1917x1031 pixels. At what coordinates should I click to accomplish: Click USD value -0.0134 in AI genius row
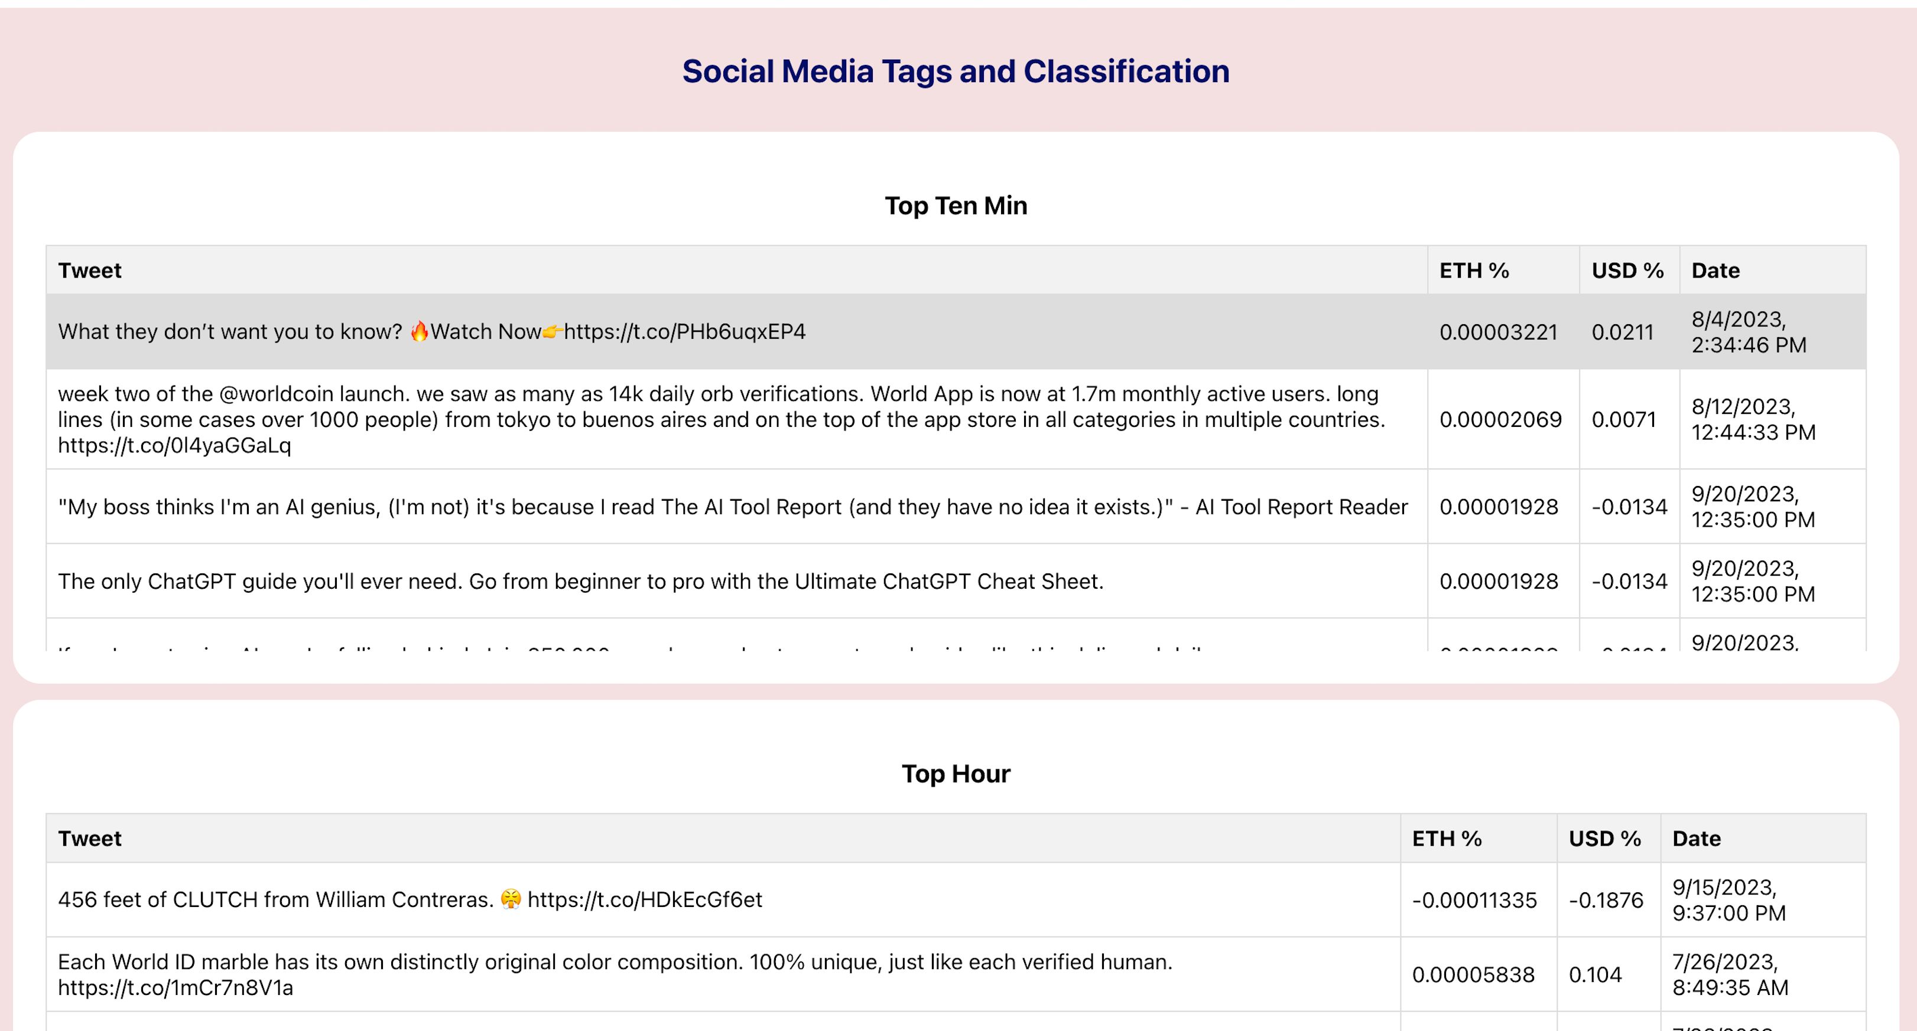pyautogui.click(x=1629, y=507)
